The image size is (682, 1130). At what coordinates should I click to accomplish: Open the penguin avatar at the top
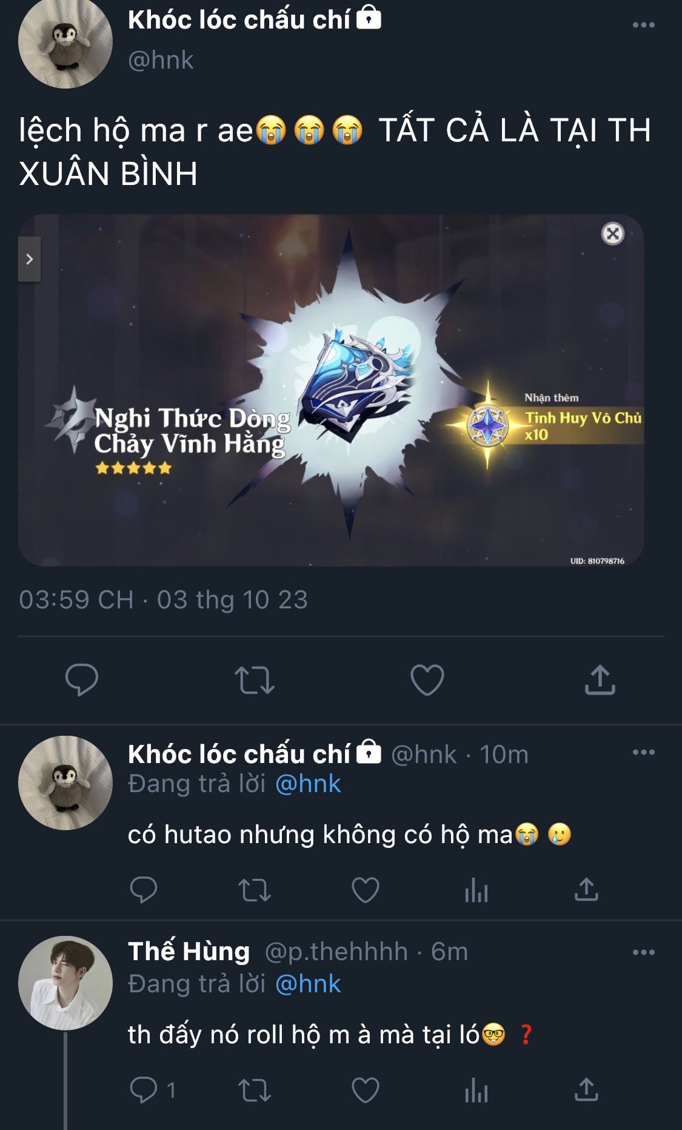pyautogui.click(x=65, y=42)
